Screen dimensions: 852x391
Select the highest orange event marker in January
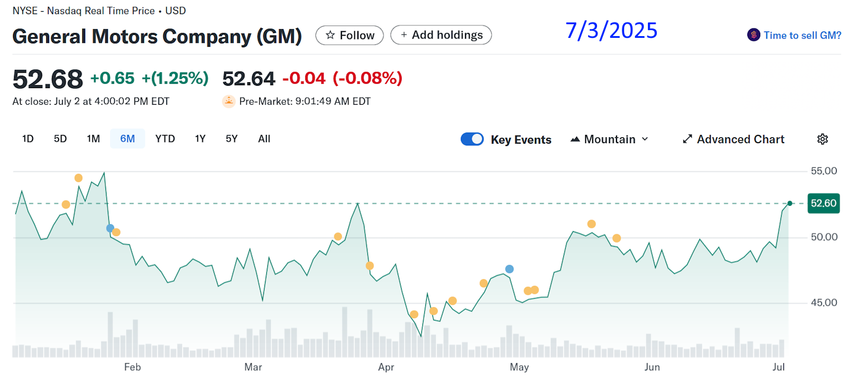click(78, 178)
